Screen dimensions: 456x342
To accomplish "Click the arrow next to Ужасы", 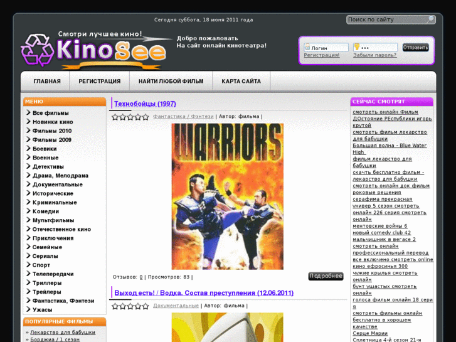I will coord(28,309).
